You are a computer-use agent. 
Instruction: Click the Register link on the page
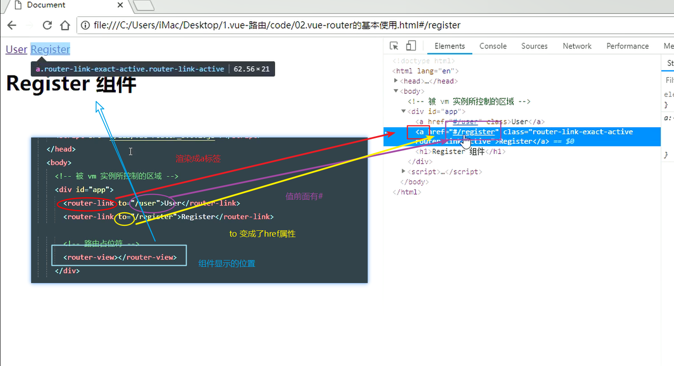click(50, 50)
